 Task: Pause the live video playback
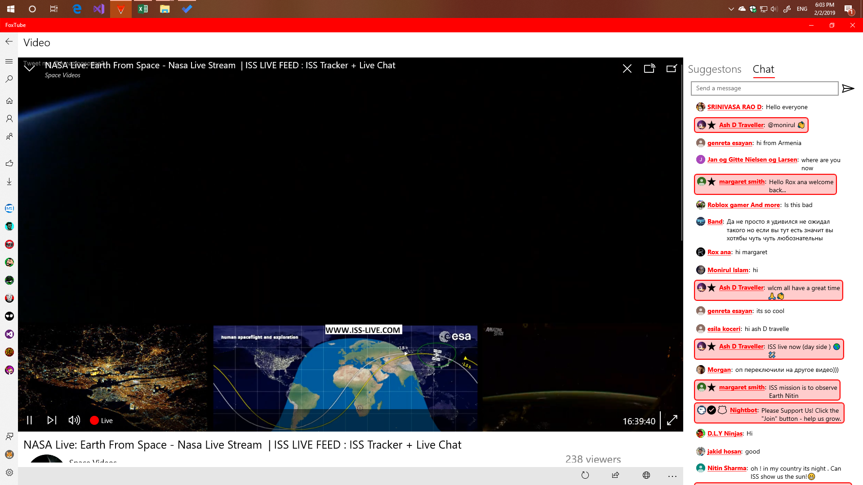(x=30, y=420)
